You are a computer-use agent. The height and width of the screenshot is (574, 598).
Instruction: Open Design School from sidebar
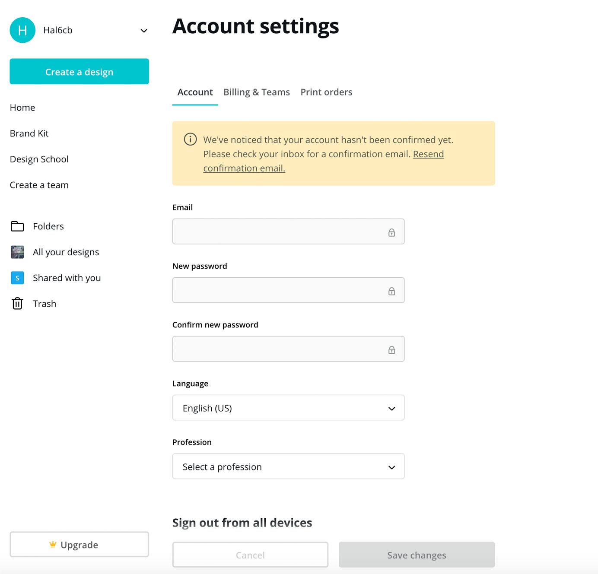pyautogui.click(x=39, y=159)
